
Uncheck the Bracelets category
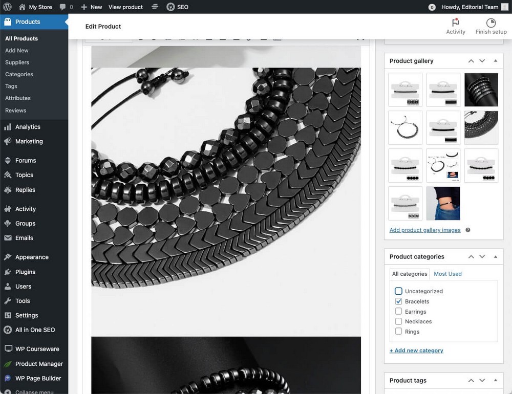(398, 301)
